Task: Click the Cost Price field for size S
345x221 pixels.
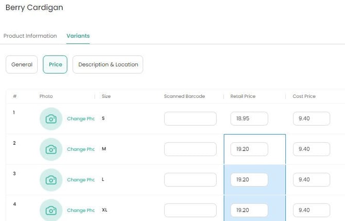Action: 311,118
